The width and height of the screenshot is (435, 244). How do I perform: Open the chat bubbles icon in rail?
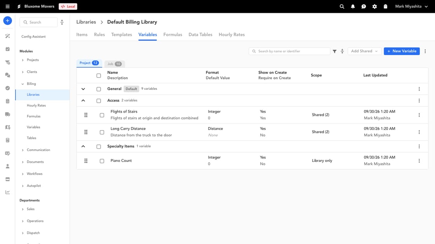pyautogui.click(x=7, y=75)
